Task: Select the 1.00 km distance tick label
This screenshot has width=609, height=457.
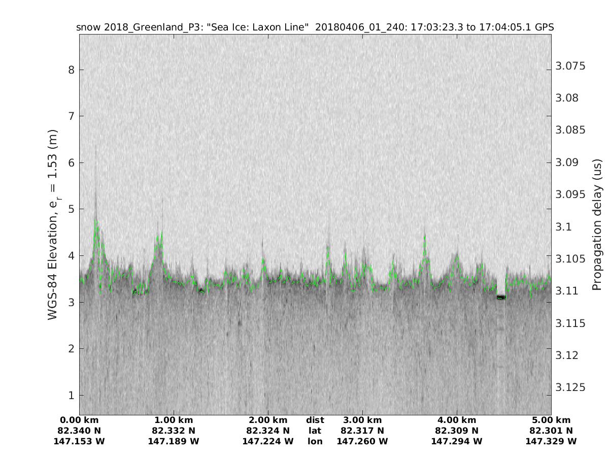Action: [174, 420]
